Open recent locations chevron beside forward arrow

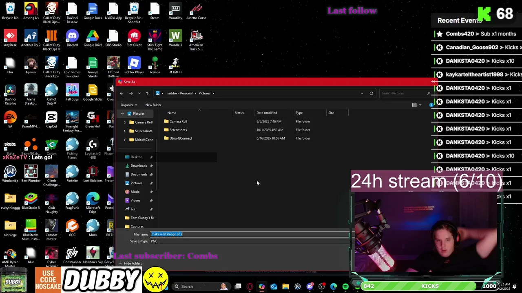[x=139, y=93]
